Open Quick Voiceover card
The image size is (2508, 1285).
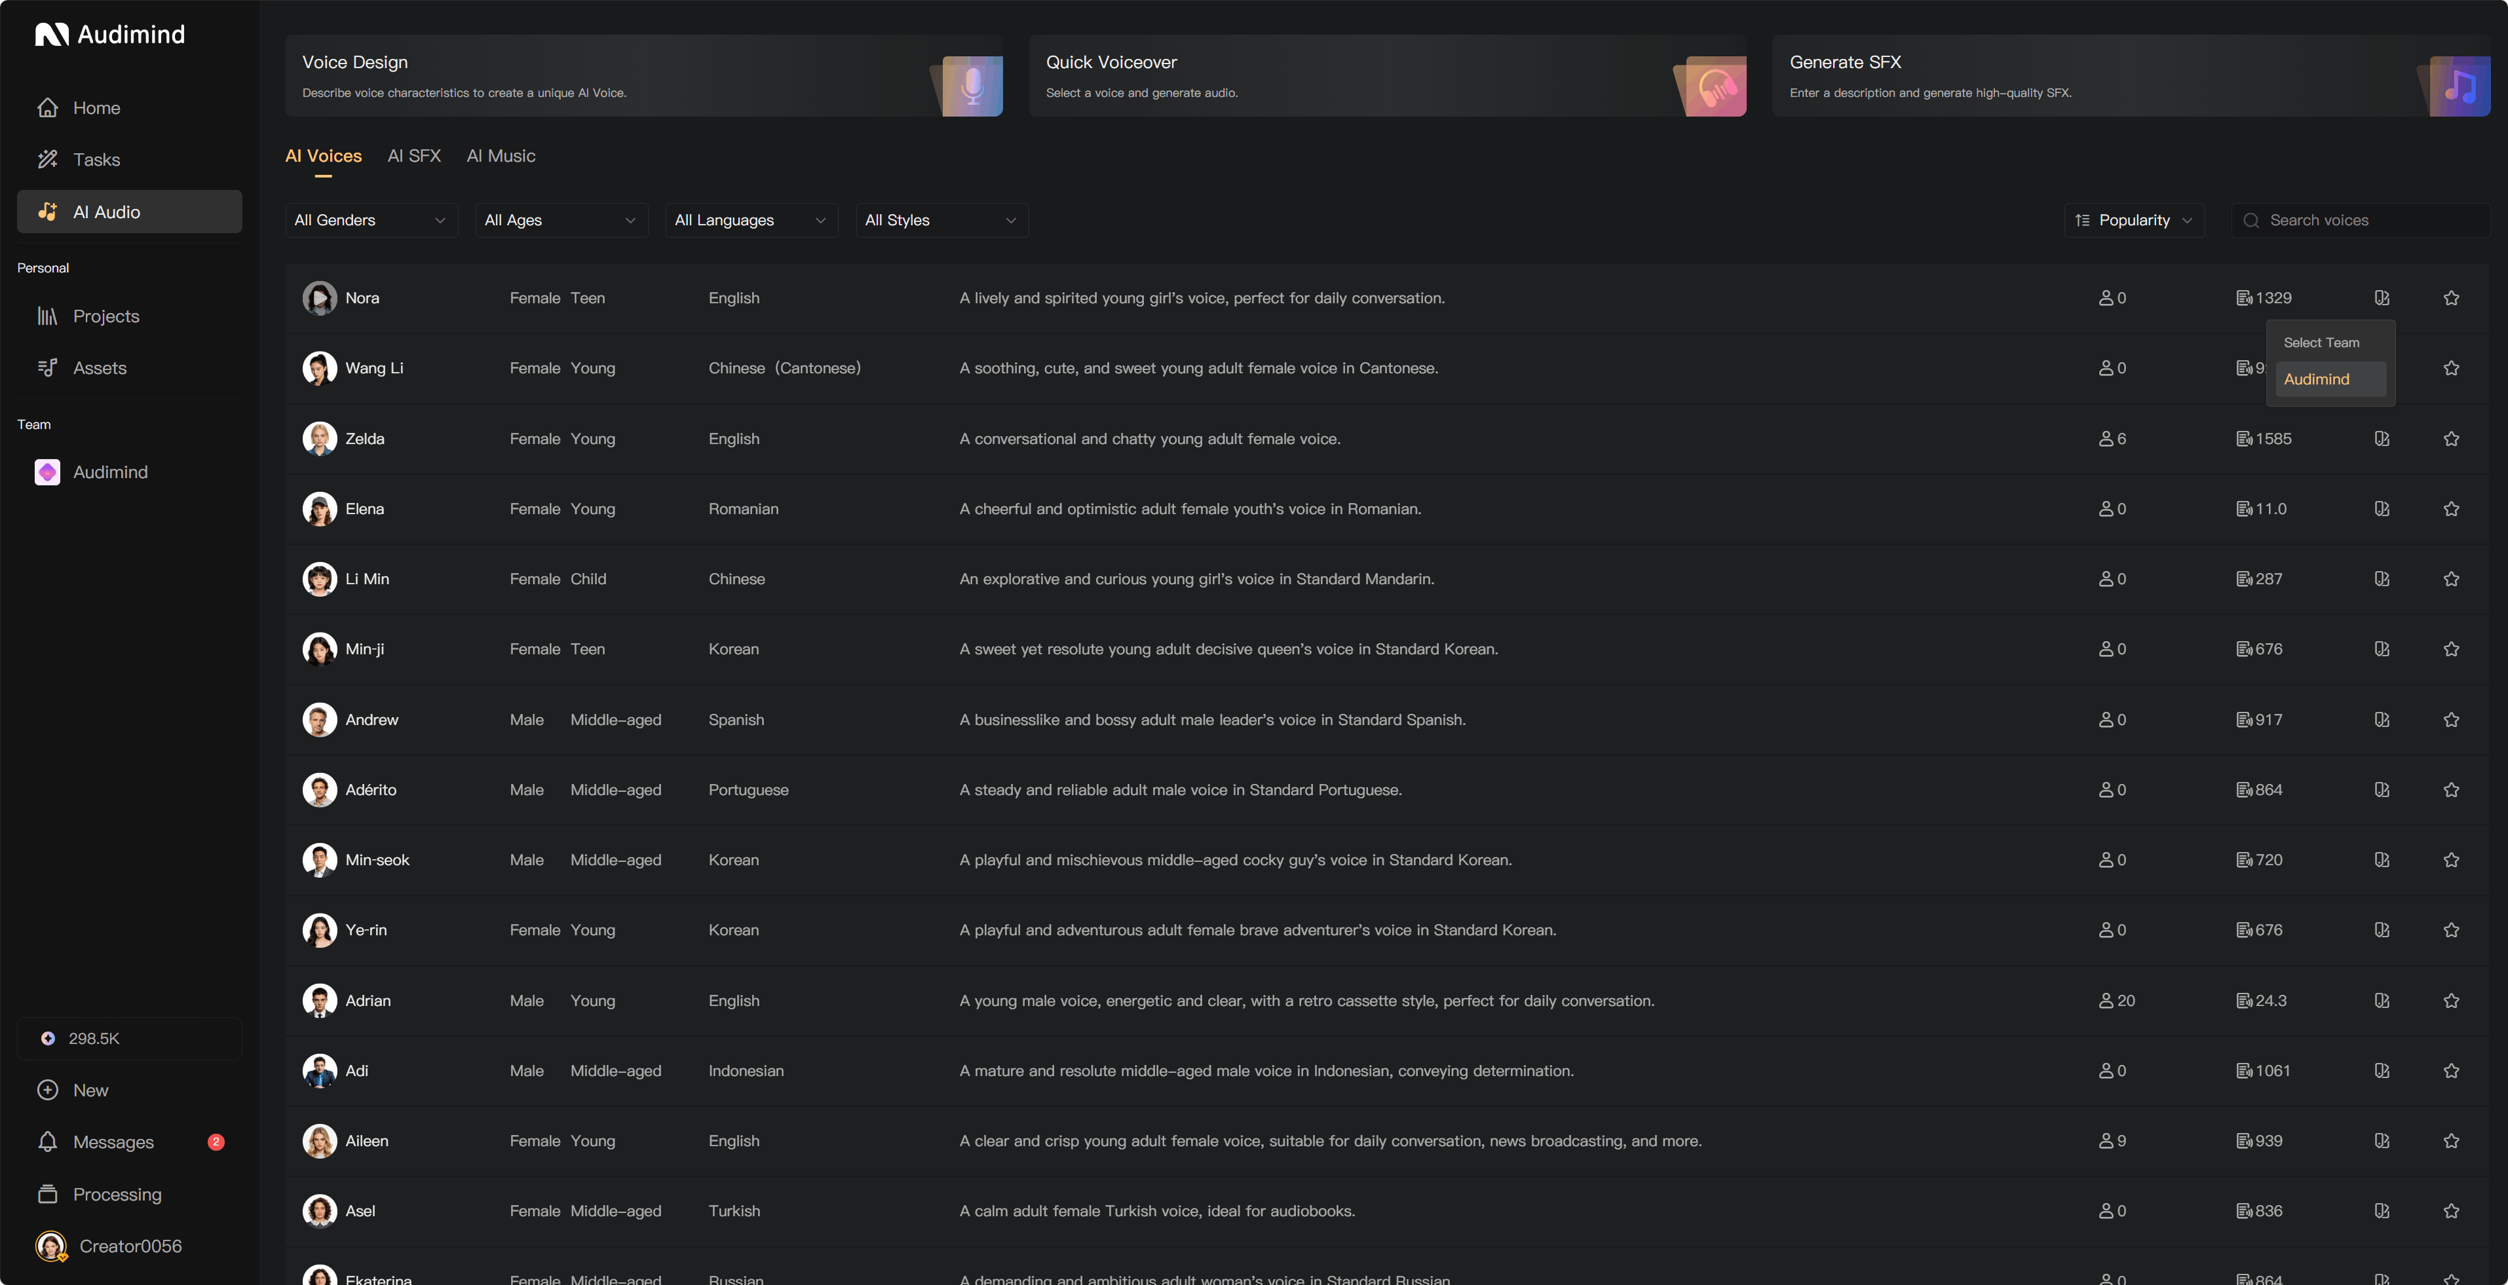[1388, 76]
